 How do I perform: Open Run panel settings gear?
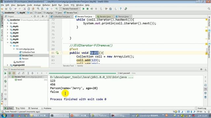pos(201,69)
